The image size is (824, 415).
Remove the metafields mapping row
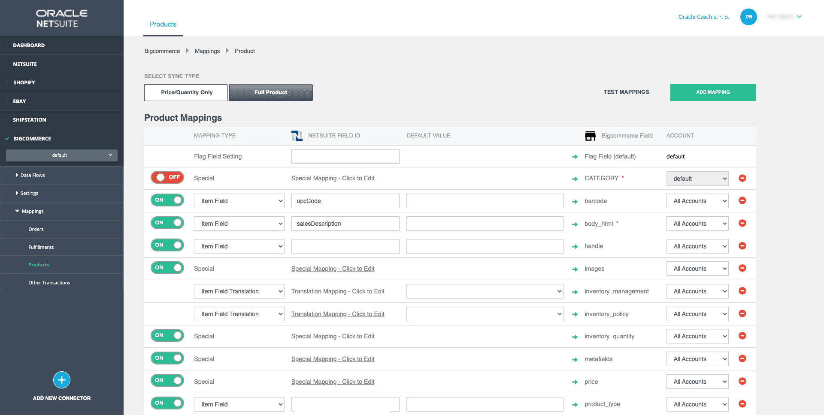coord(742,358)
